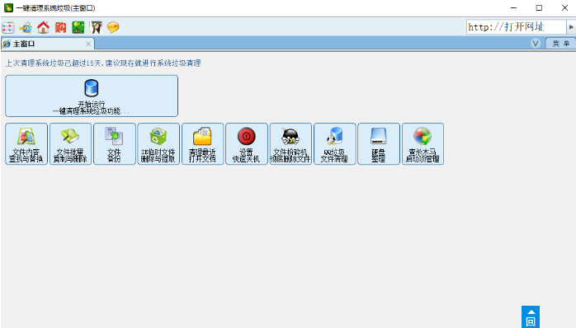
Task: Open the batch file copy and delete tool
Action: click(x=70, y=144)
